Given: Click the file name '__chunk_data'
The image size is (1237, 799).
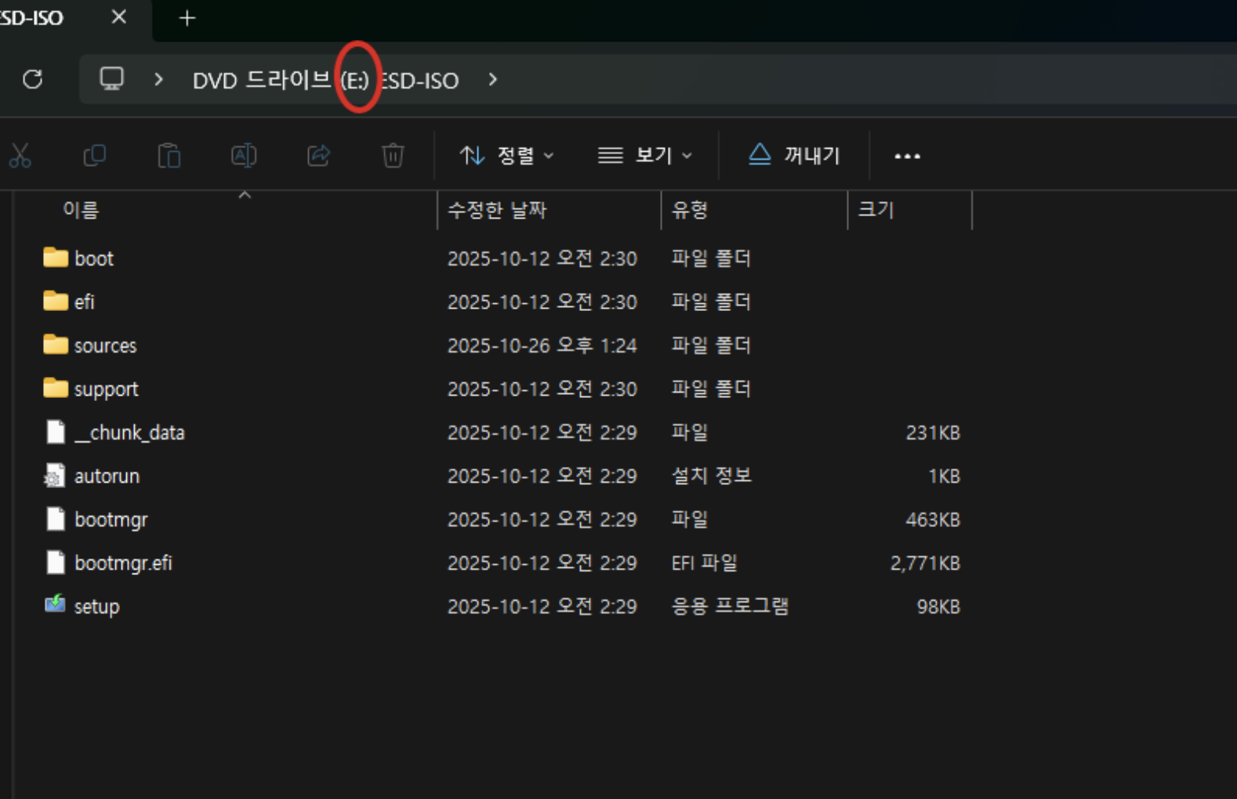Looking at the screenshot, I should pyautogui.click(x=129, y=432).
